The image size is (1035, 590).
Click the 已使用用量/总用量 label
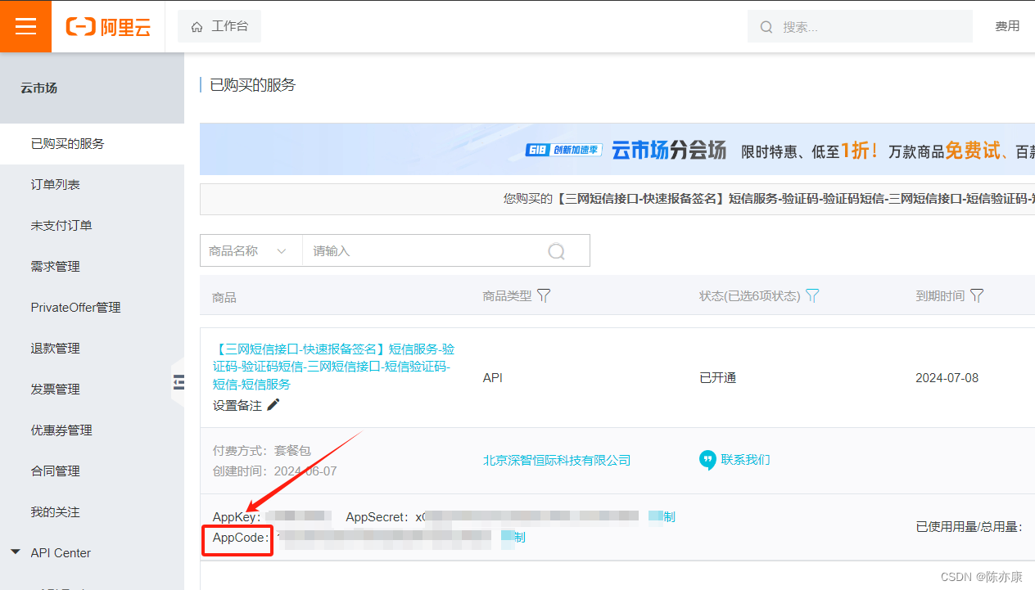click(x=969, y=527)
